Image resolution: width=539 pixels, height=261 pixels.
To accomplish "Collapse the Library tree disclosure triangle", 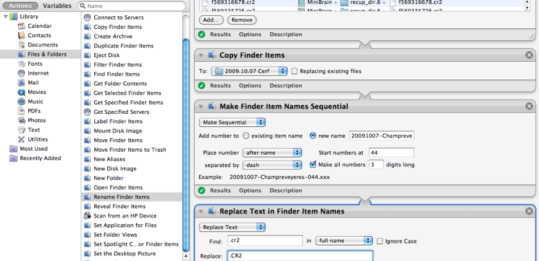I will 6,16.
